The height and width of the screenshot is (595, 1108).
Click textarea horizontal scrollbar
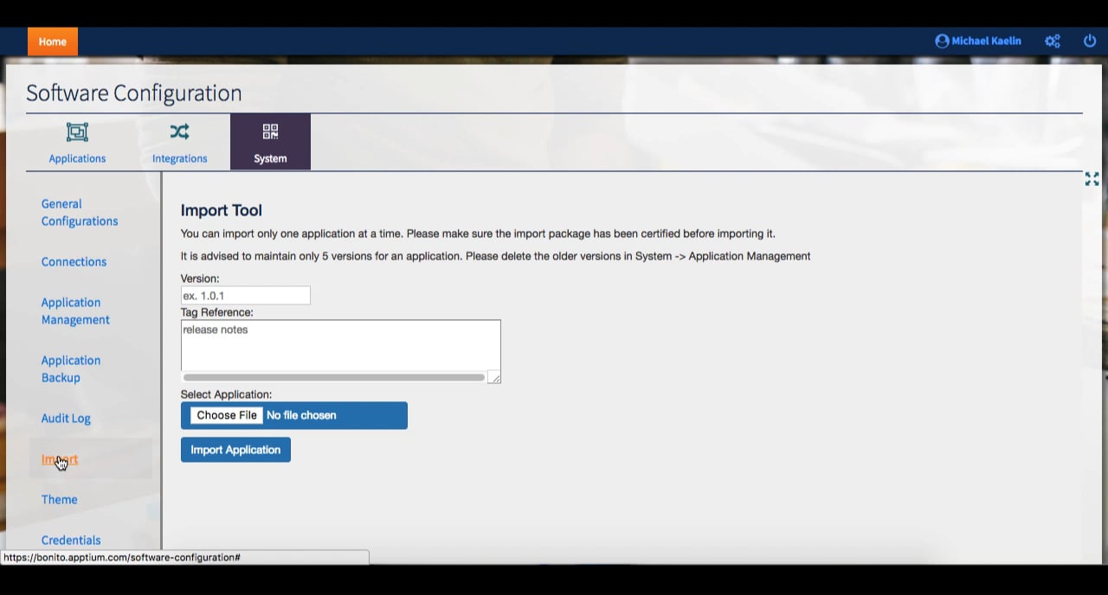tap(334, 377)
